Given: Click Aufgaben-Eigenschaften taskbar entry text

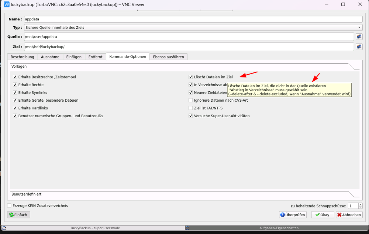Looking at the screenshot, I should (x=279, y=228).
